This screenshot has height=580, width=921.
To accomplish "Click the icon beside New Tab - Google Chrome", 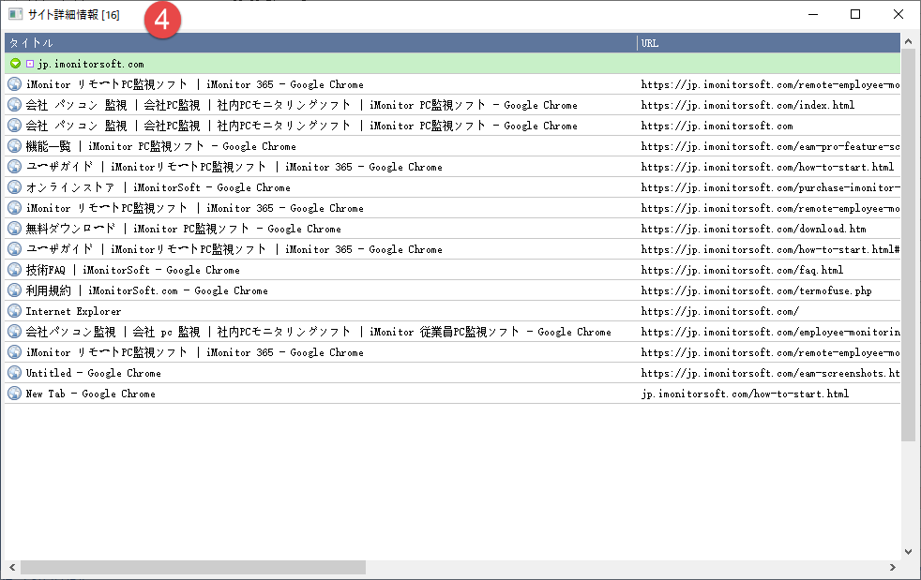I will pyautogui.click(x=15, y=394).
